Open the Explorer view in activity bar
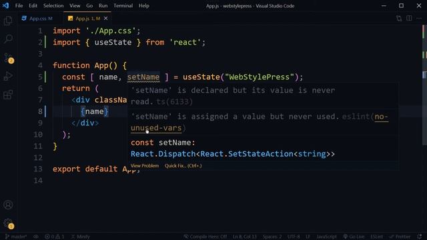 tap(8, 21)
